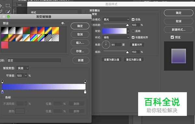Click the 重置对齐 button
The height and width of the screenshot is (124, 195).
click(x=137, y=44)
